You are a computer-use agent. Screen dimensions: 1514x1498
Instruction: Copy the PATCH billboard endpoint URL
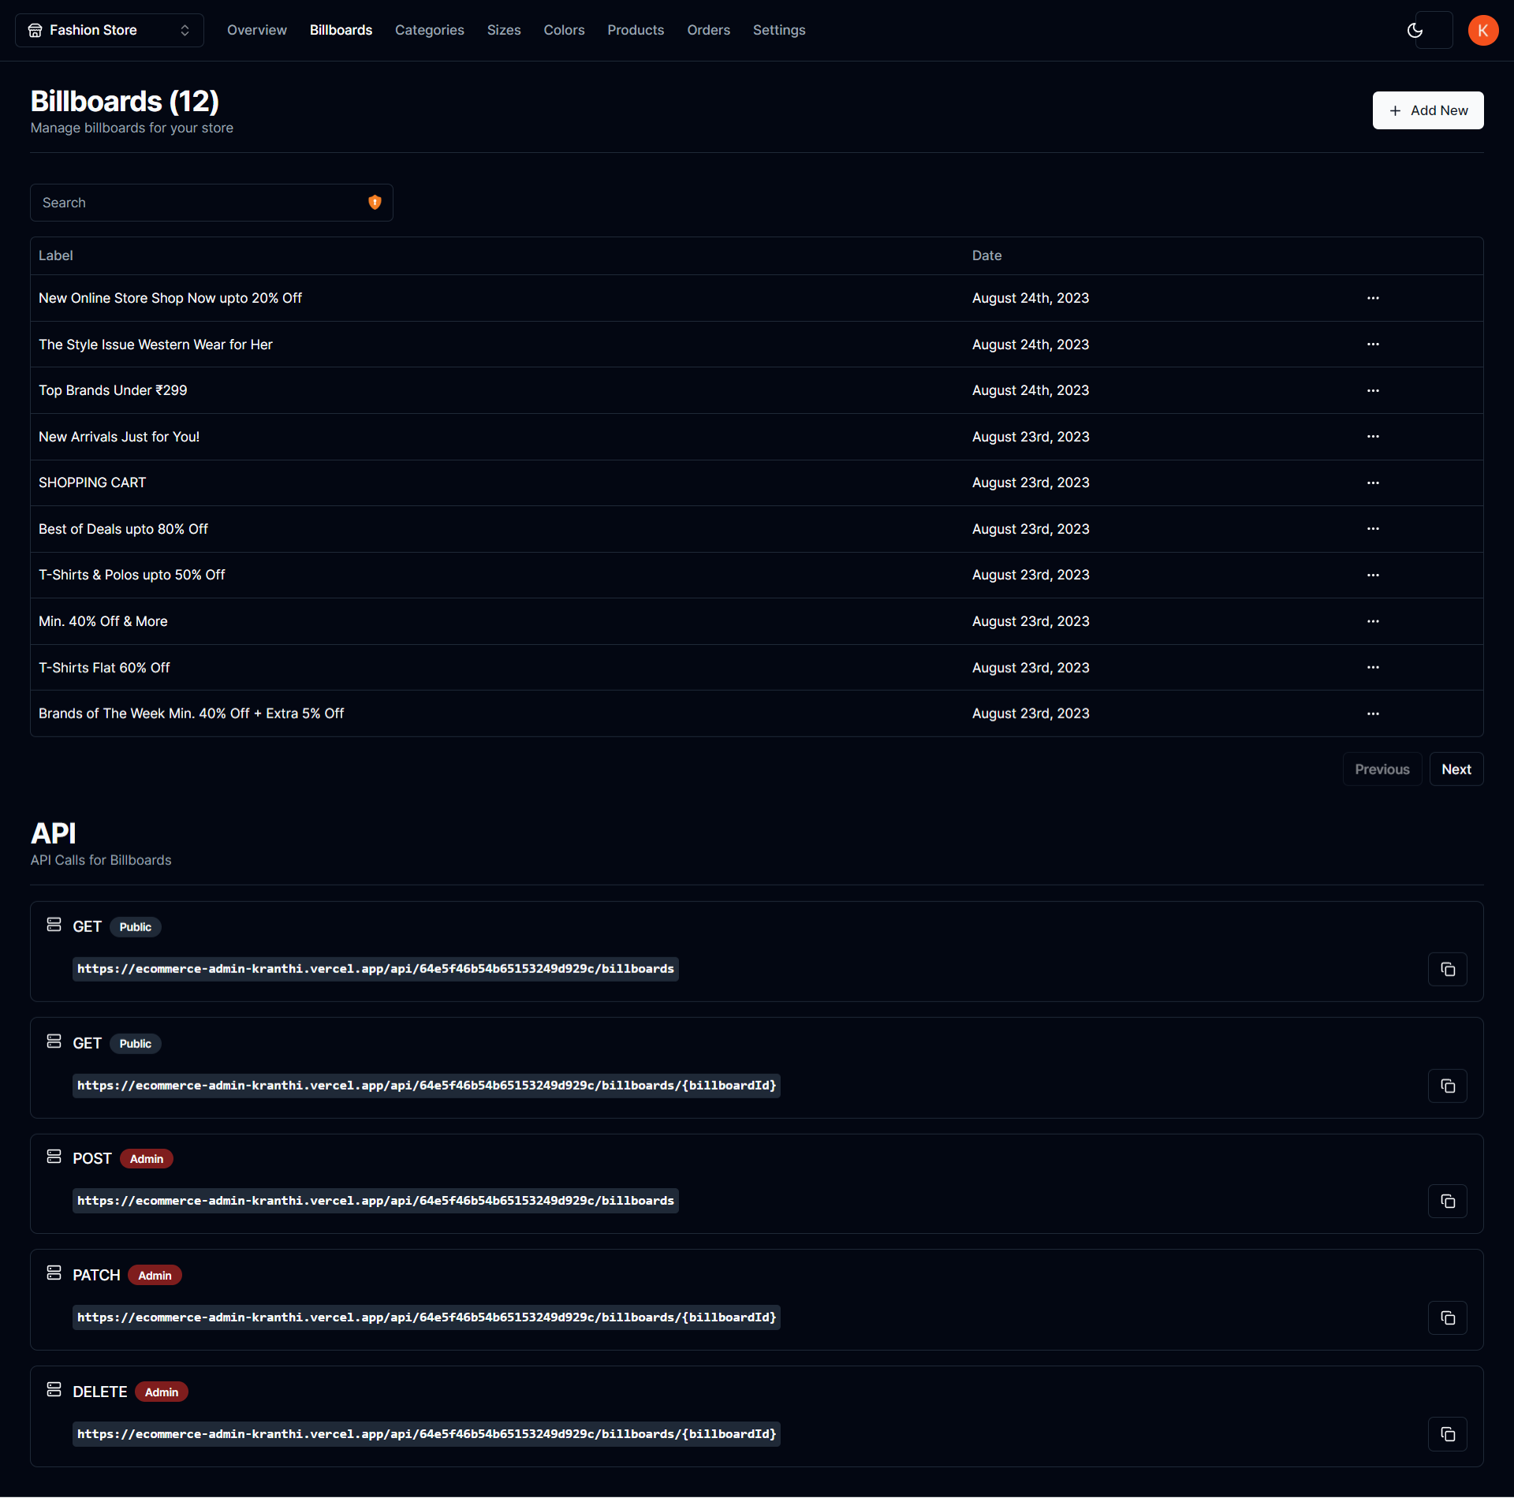1448,1317
